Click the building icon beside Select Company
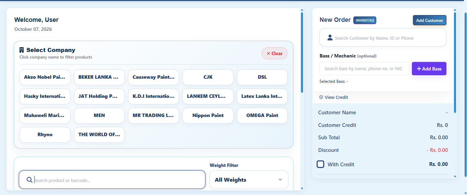The height and width of the screenshot is (195, 467). click(x=22, y=50)
